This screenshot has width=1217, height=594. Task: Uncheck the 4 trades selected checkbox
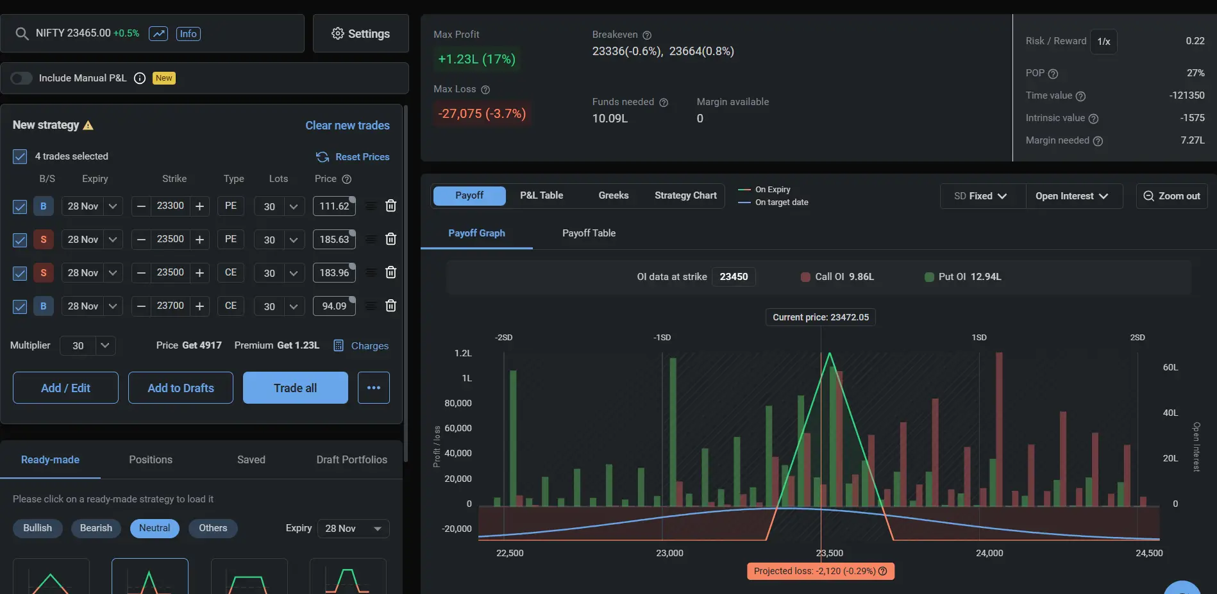20,156
